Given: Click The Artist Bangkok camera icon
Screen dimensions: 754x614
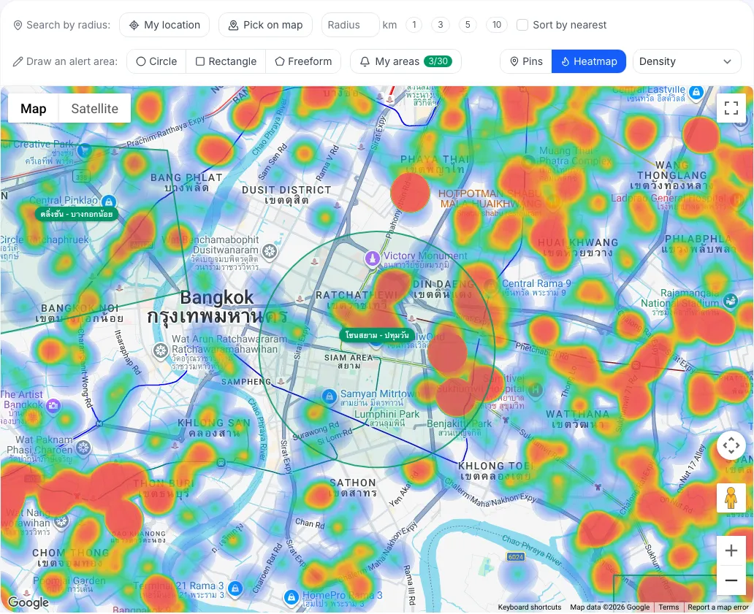Looking at the screenshot, I should [53, 406].
